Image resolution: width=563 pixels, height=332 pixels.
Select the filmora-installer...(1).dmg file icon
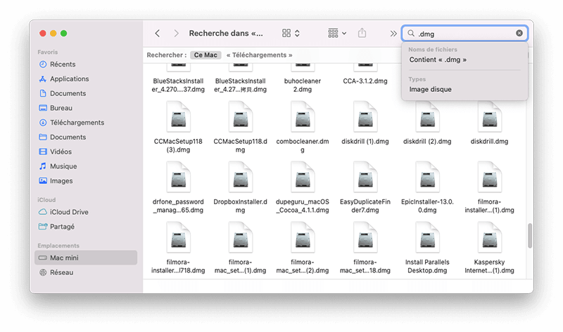(x=489, y=178)
